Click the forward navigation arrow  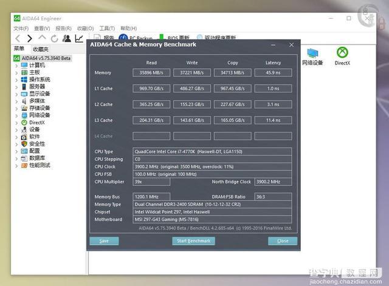coord(30,38)
